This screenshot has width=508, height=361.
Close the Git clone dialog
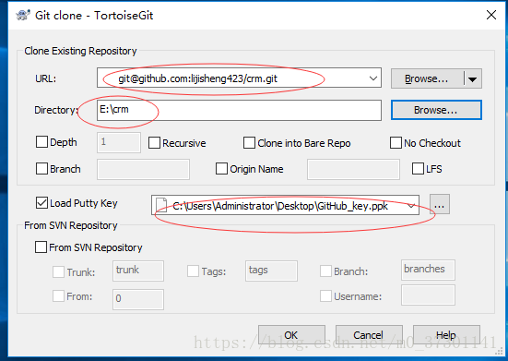491,15
